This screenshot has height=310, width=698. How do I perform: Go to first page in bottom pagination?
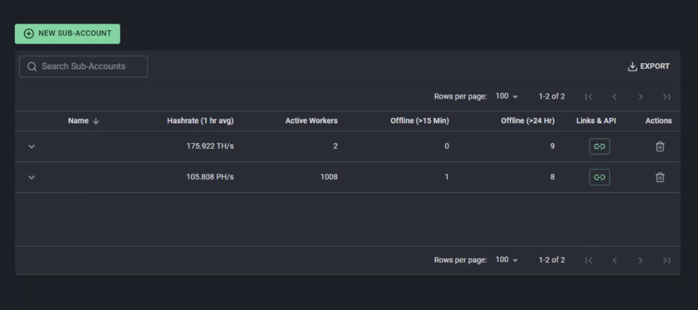(x=589, y=260)
